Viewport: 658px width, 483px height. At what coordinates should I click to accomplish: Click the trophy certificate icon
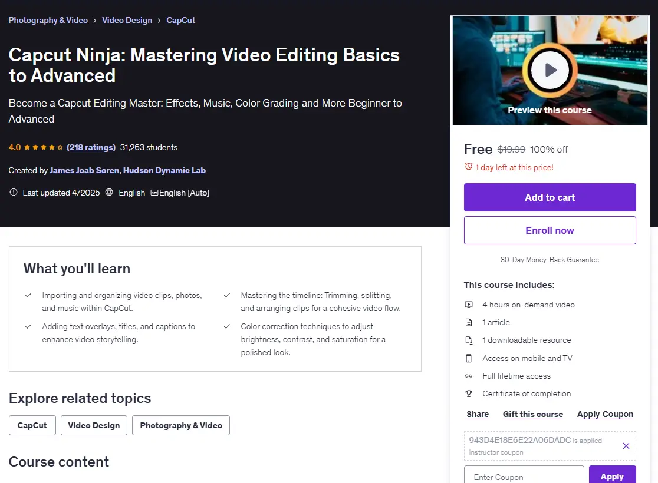pyautogui.click(x=469, y=393)
